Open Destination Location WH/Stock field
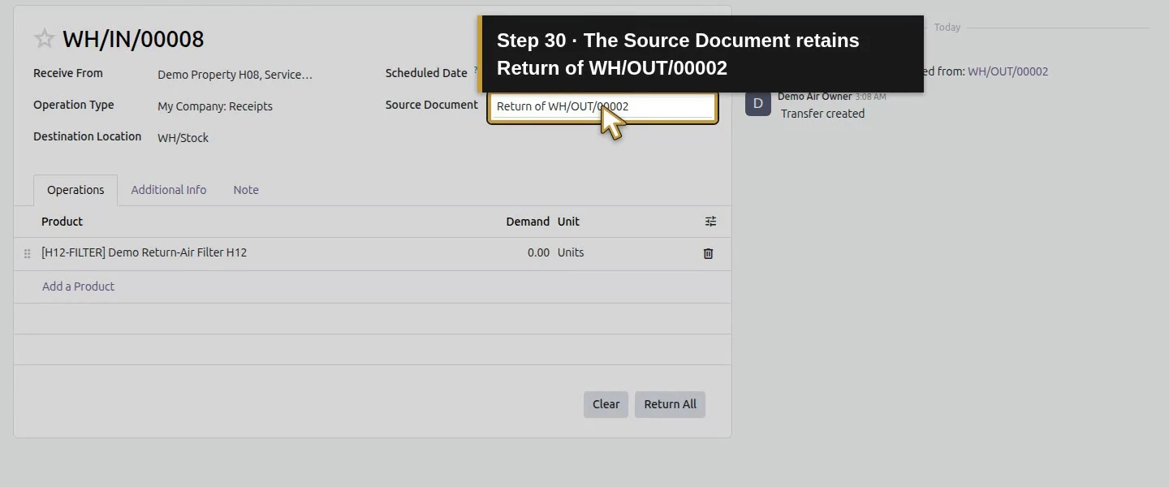This screenshot has height=487, width=1169. coord(183,138)
